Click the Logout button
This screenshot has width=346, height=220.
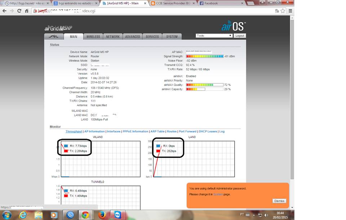pyautogui.click(x=240, y=36)
